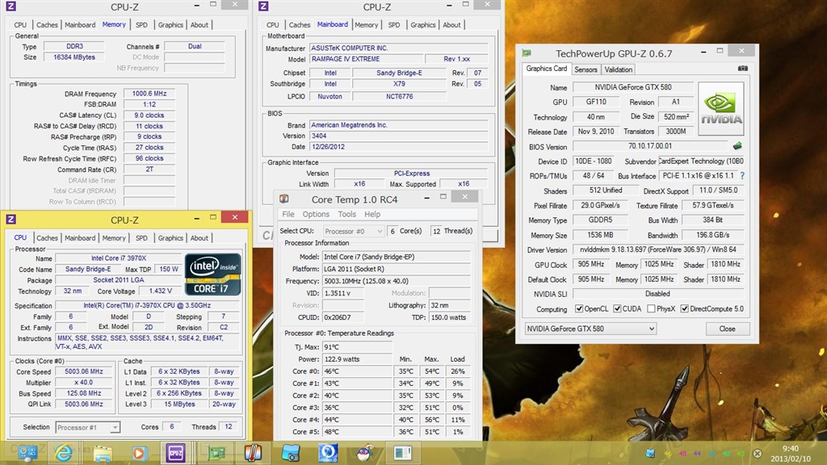Open the orange media player taskbar icon
827x465 pixels.
pos(139,453)
